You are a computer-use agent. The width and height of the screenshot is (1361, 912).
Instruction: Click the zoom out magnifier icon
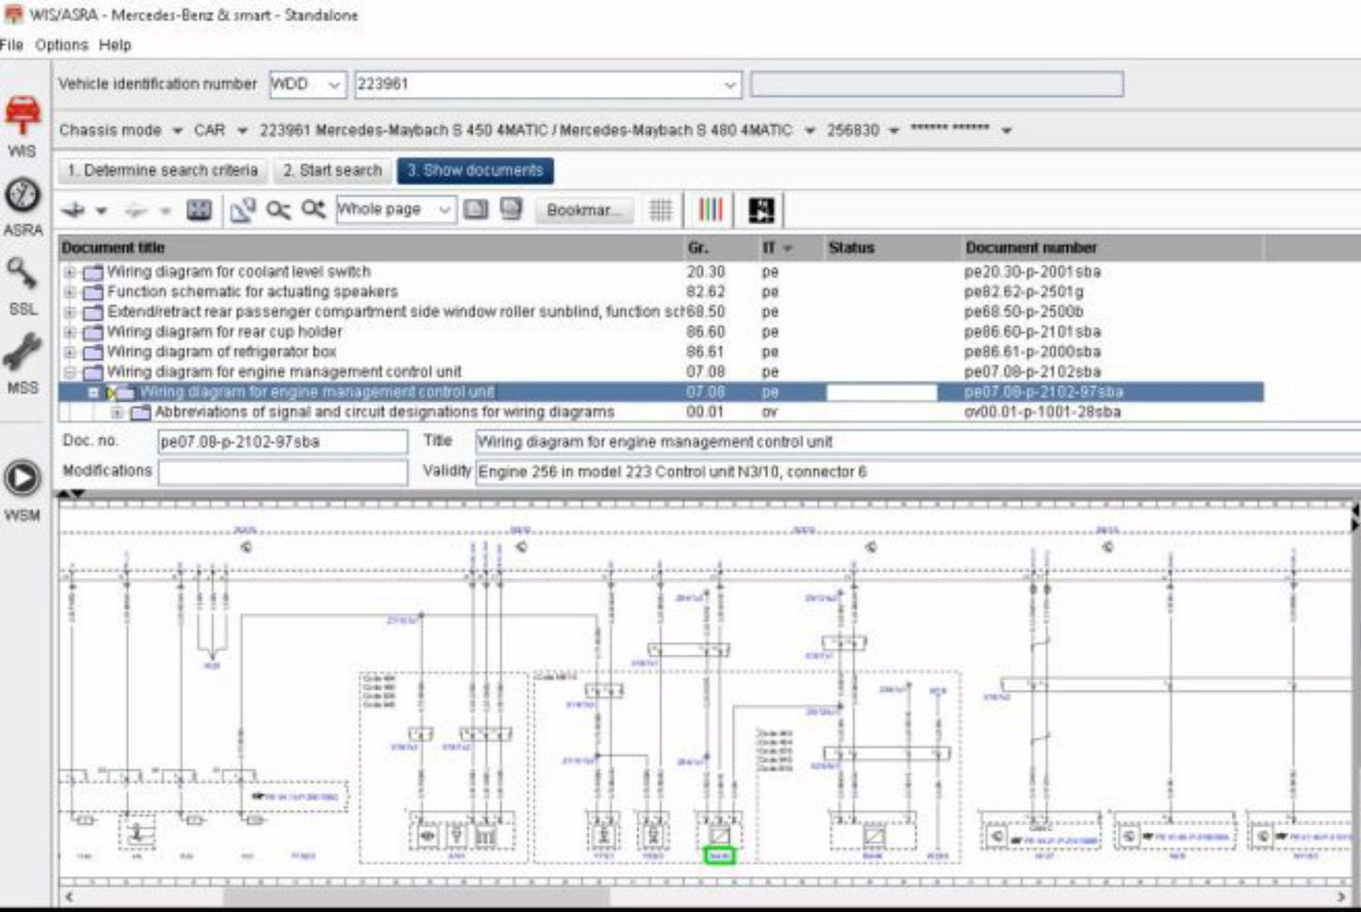coord(278,210)
